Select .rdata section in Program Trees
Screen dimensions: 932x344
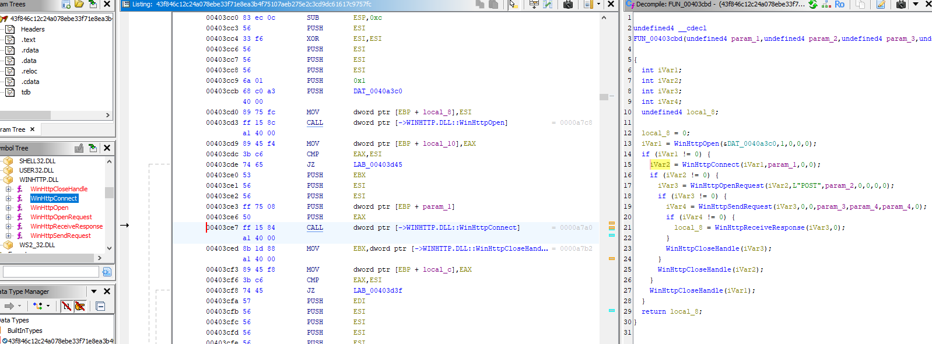pyautogui.click(x=30, y=50)
